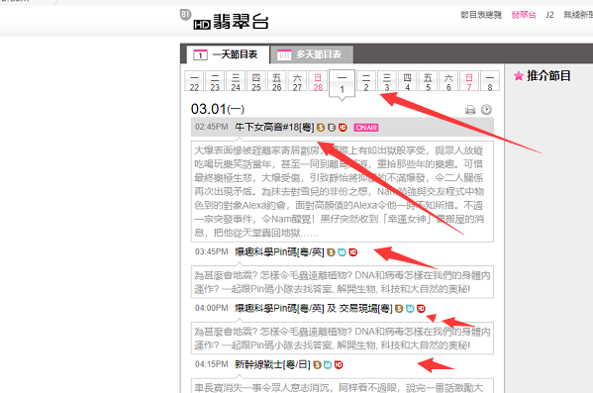
Task: Click the HD icon on 03:45PM row
Action: (x=352, y=252)
